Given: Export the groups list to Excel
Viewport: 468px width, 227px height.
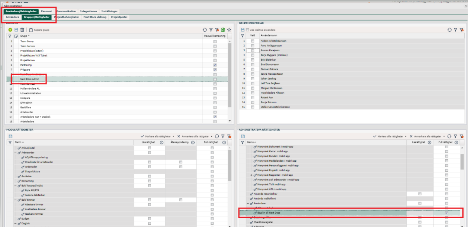Looking at the screenshot, I should [223, 30].
